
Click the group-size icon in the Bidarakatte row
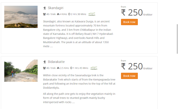click(x=44, y=68)
